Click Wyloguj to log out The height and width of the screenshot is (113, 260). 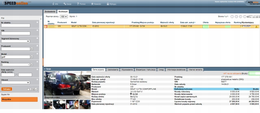[x=111, y=4]
